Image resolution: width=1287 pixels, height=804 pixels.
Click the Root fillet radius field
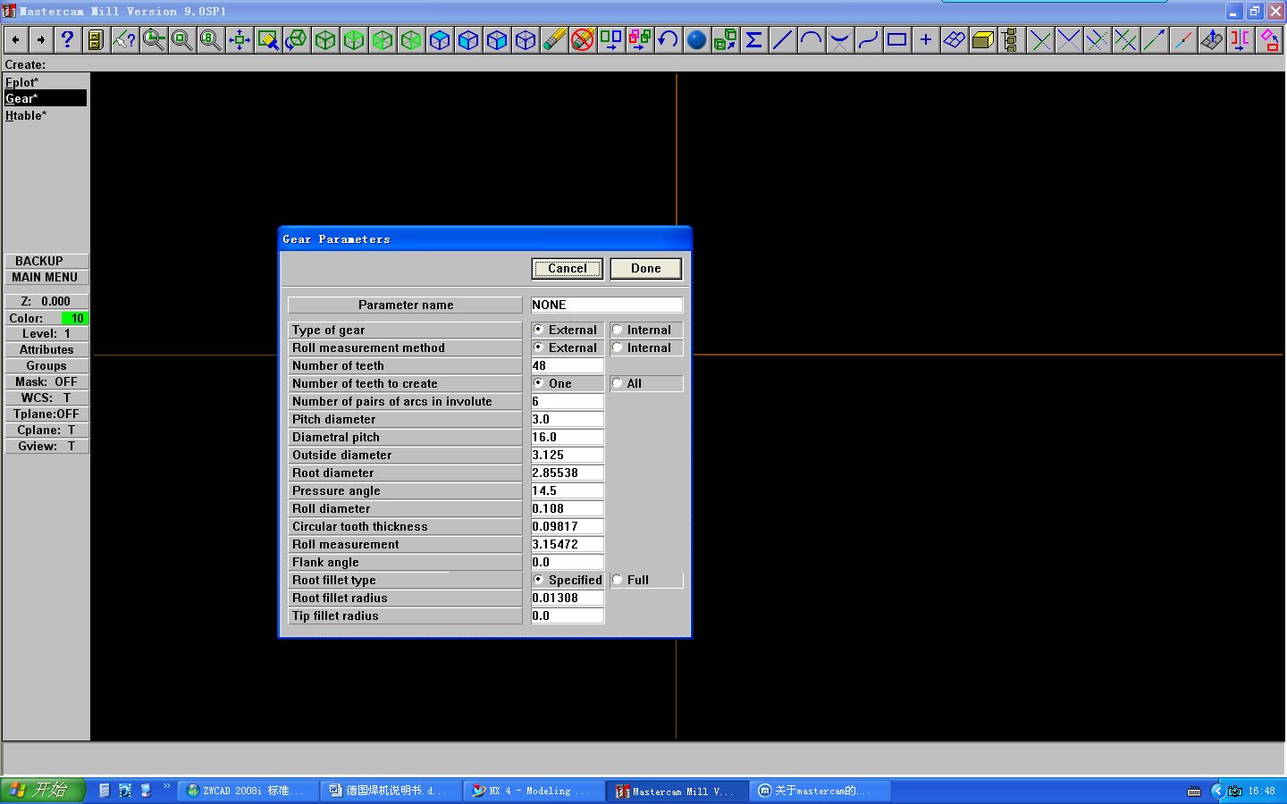point(568,598)
